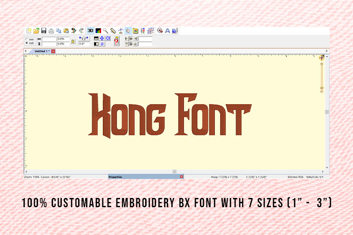Rotate design left with blue arrow
This screenshot has width=353, height=235.
[81, 38]
